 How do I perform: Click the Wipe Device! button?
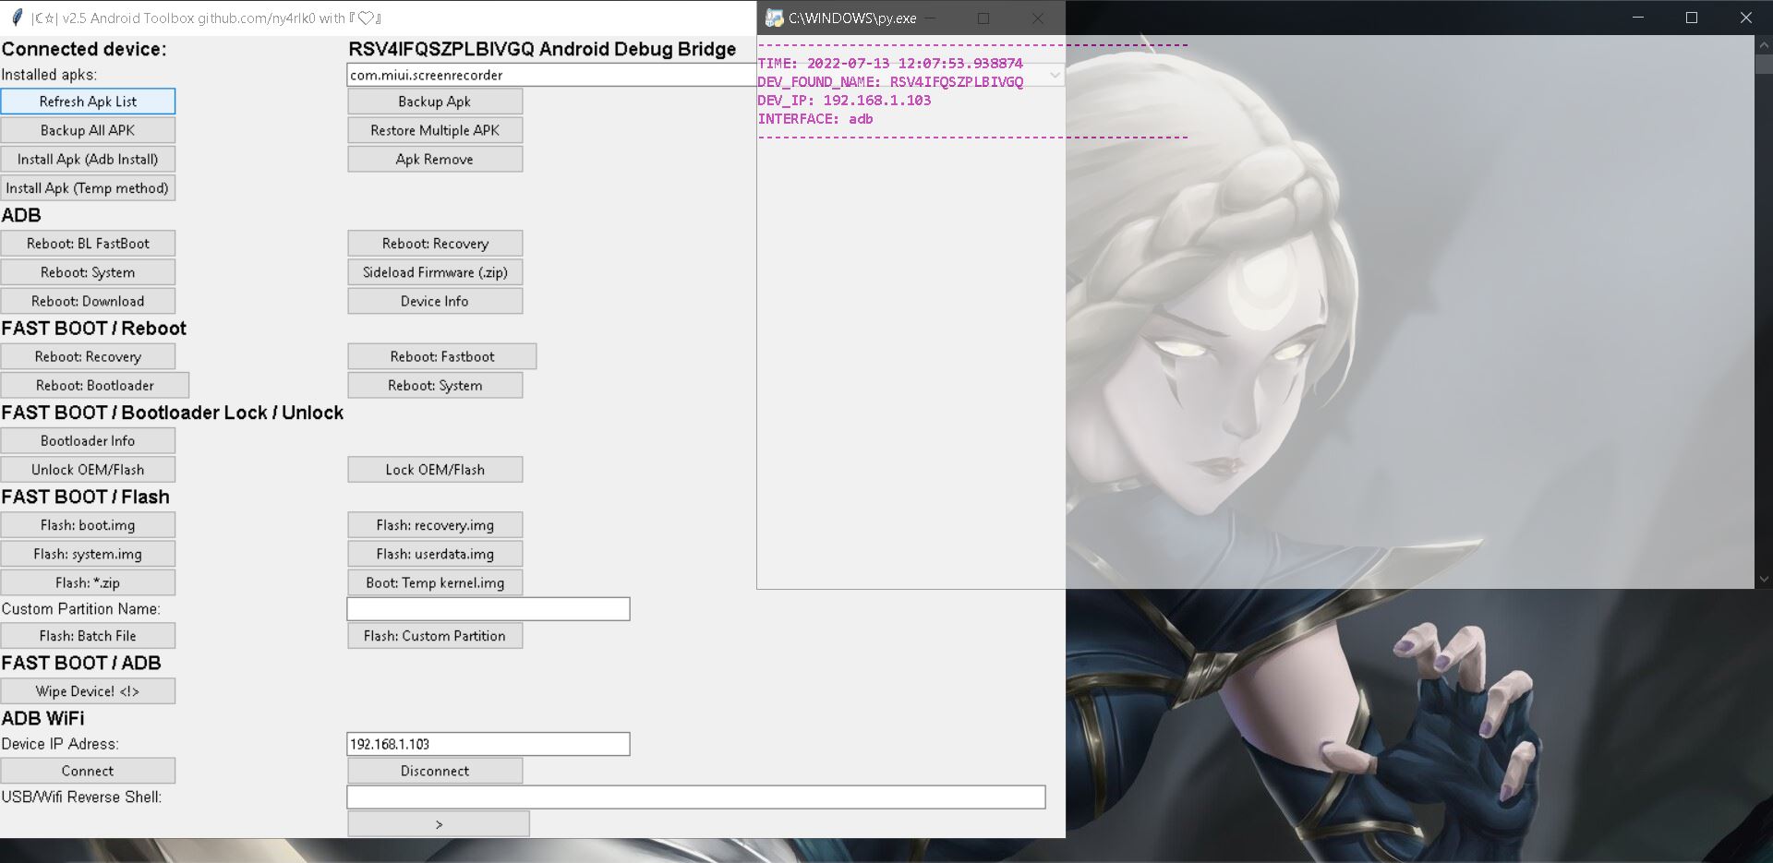88,691
